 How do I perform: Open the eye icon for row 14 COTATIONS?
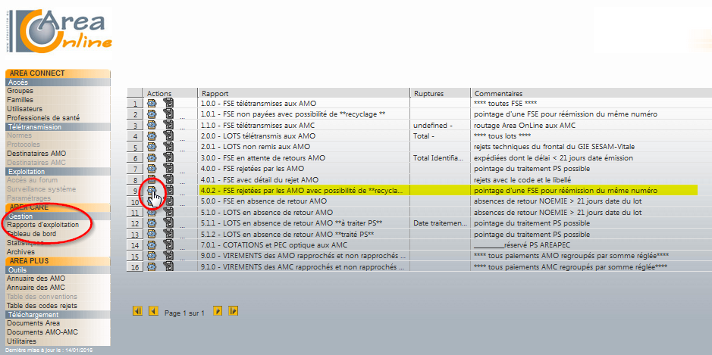pyautogui.click(x=152, y=244)
